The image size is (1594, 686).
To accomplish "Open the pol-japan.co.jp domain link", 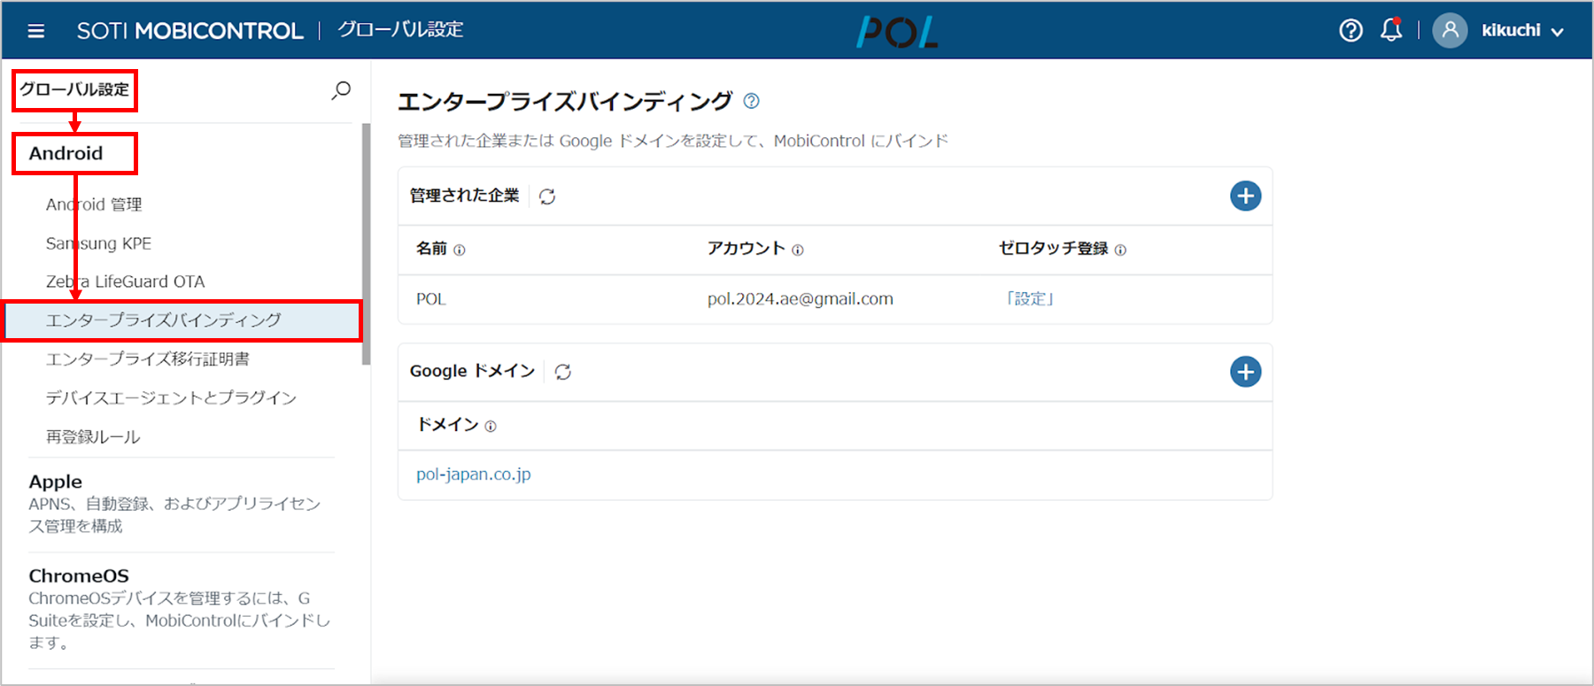I will click(474, 474).
